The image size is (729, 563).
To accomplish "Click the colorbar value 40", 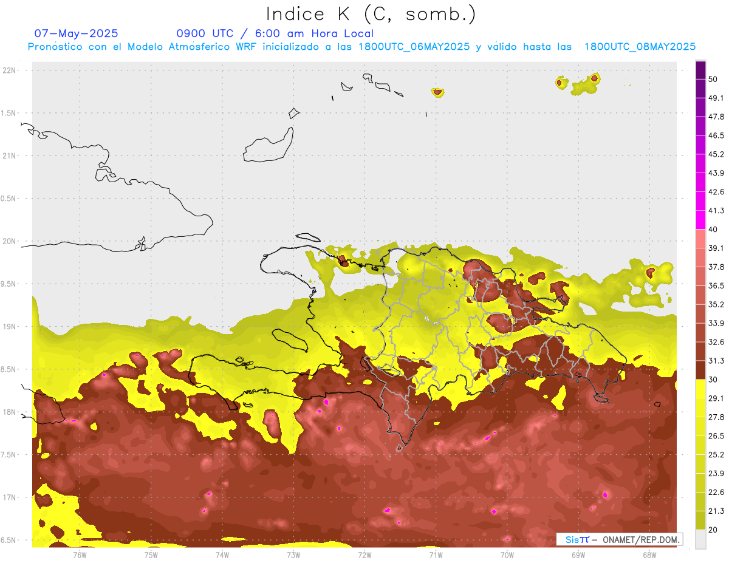I will pyautogui.click(x=713, y=230).
